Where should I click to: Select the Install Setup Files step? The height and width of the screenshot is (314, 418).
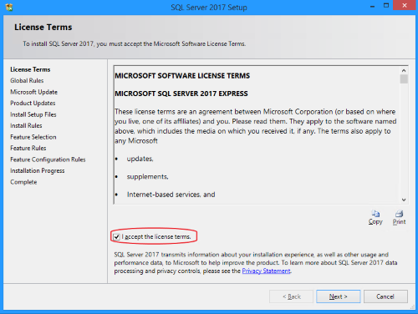point(33,114)
